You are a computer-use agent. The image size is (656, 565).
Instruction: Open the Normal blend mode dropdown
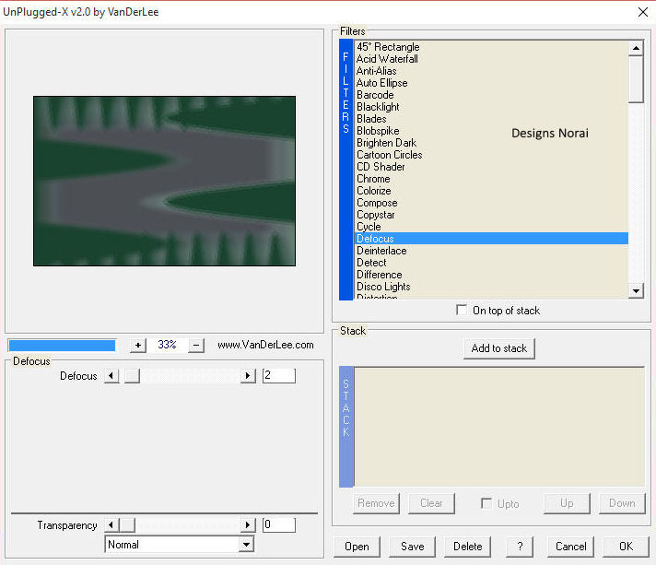pyautogui.click(x=247, y=545)
